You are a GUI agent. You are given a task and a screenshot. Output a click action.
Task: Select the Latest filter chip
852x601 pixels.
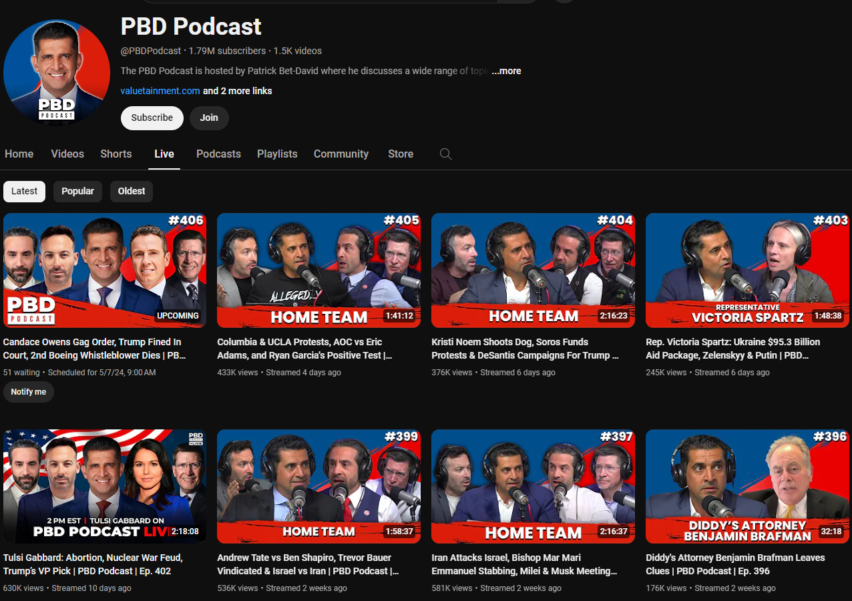25,191
